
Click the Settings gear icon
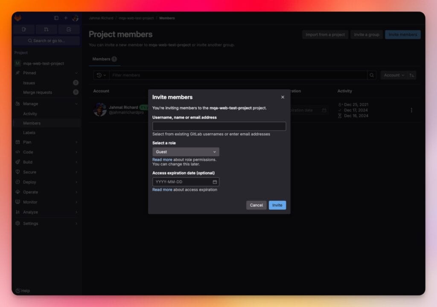[18, 223]
